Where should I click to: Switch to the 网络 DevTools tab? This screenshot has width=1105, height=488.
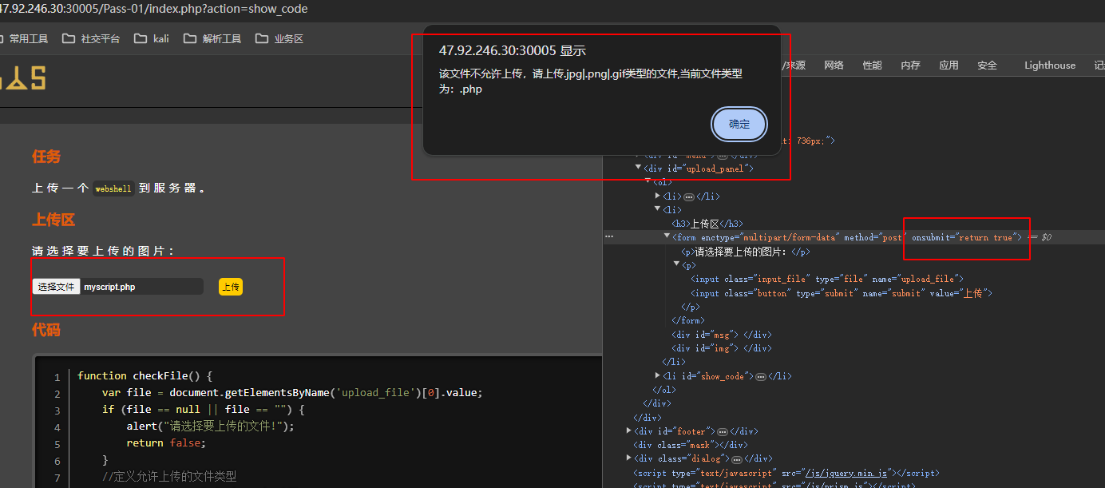pos(834,65)
